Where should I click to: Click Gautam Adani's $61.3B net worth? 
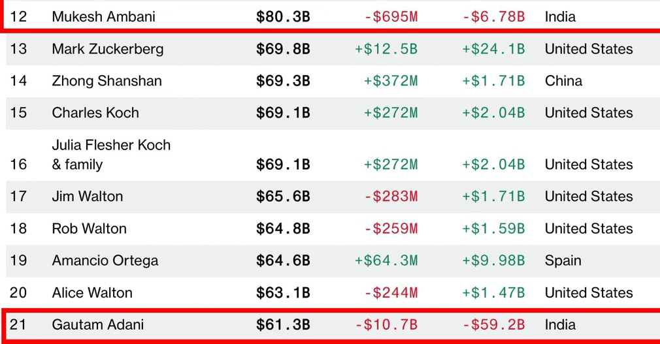(x=283, y=324)
